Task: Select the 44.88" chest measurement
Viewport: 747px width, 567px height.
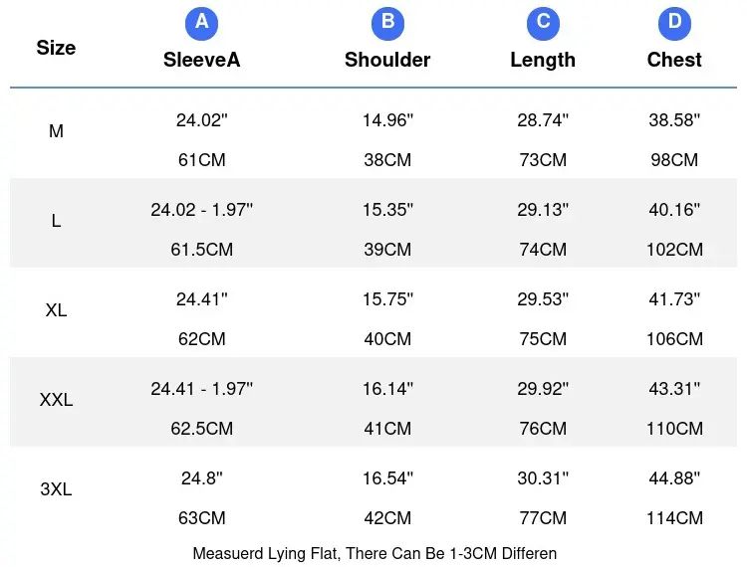Action: click(x=674, y=478)
